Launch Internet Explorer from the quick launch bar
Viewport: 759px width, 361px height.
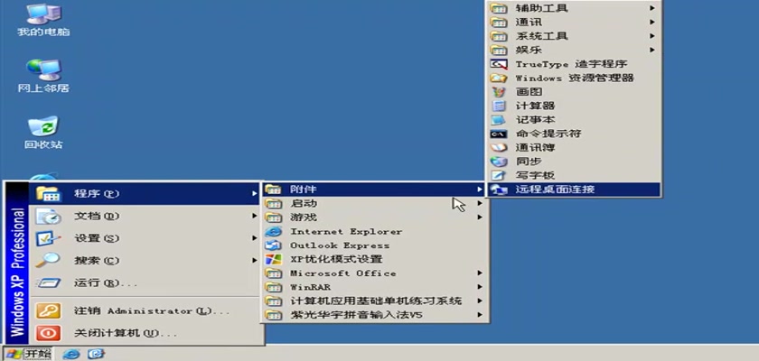click(71, 354)
